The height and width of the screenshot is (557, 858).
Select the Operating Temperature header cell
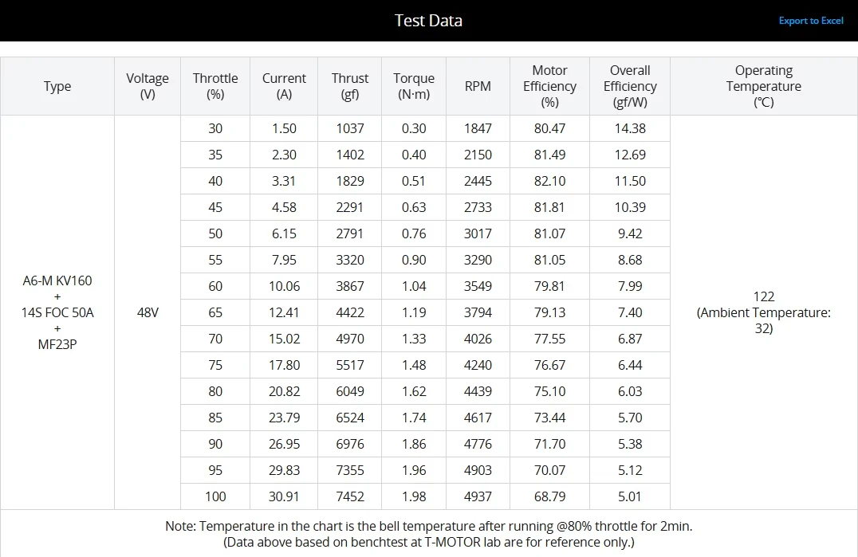[x=764, y=86]
